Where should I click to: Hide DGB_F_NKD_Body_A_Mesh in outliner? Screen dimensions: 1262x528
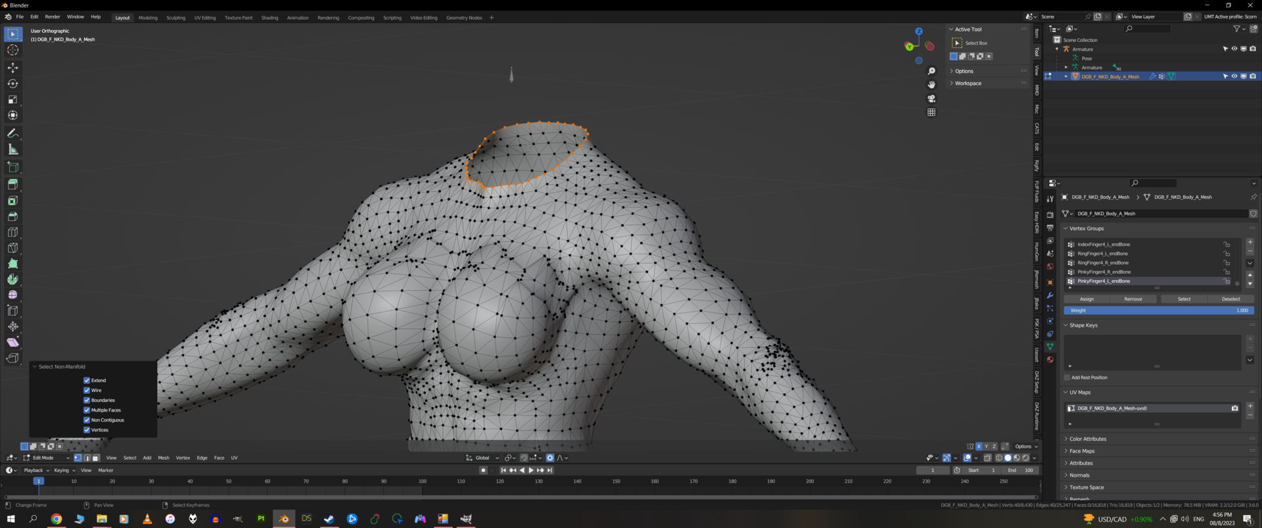coord(1234,76)
